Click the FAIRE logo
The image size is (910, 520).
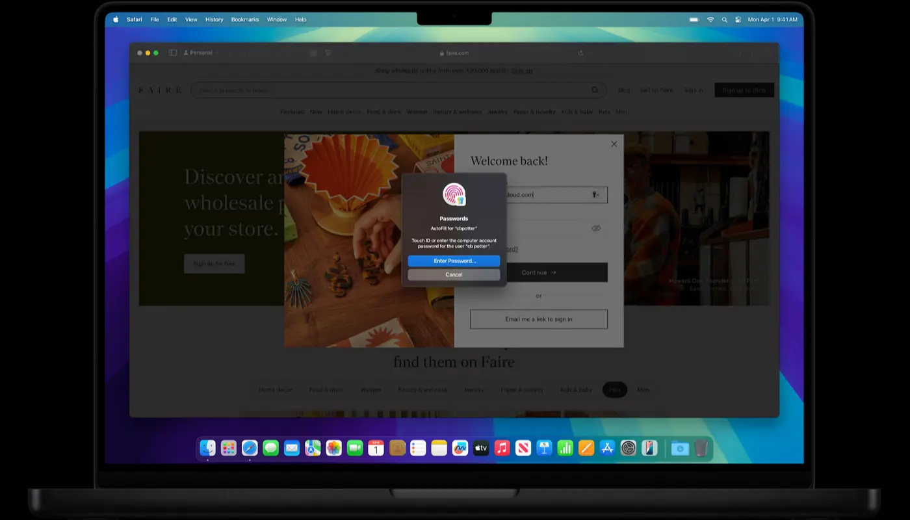pyautogui.click(x=160, y=90)
